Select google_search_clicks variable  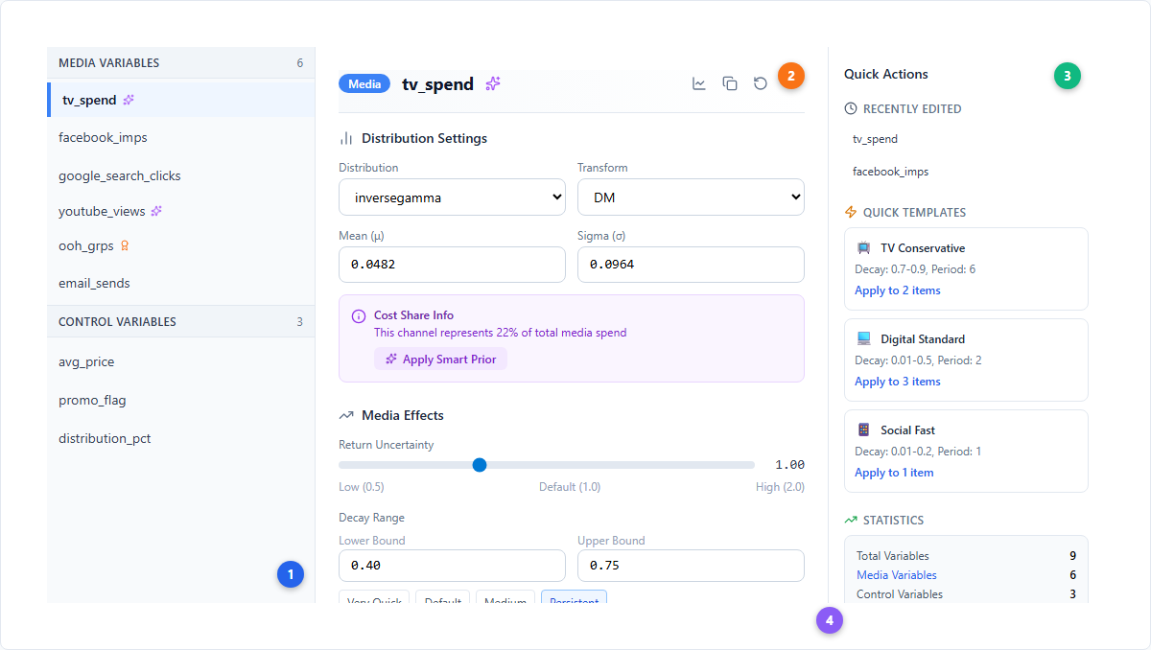pyautogui.click(x=181, y=175)
